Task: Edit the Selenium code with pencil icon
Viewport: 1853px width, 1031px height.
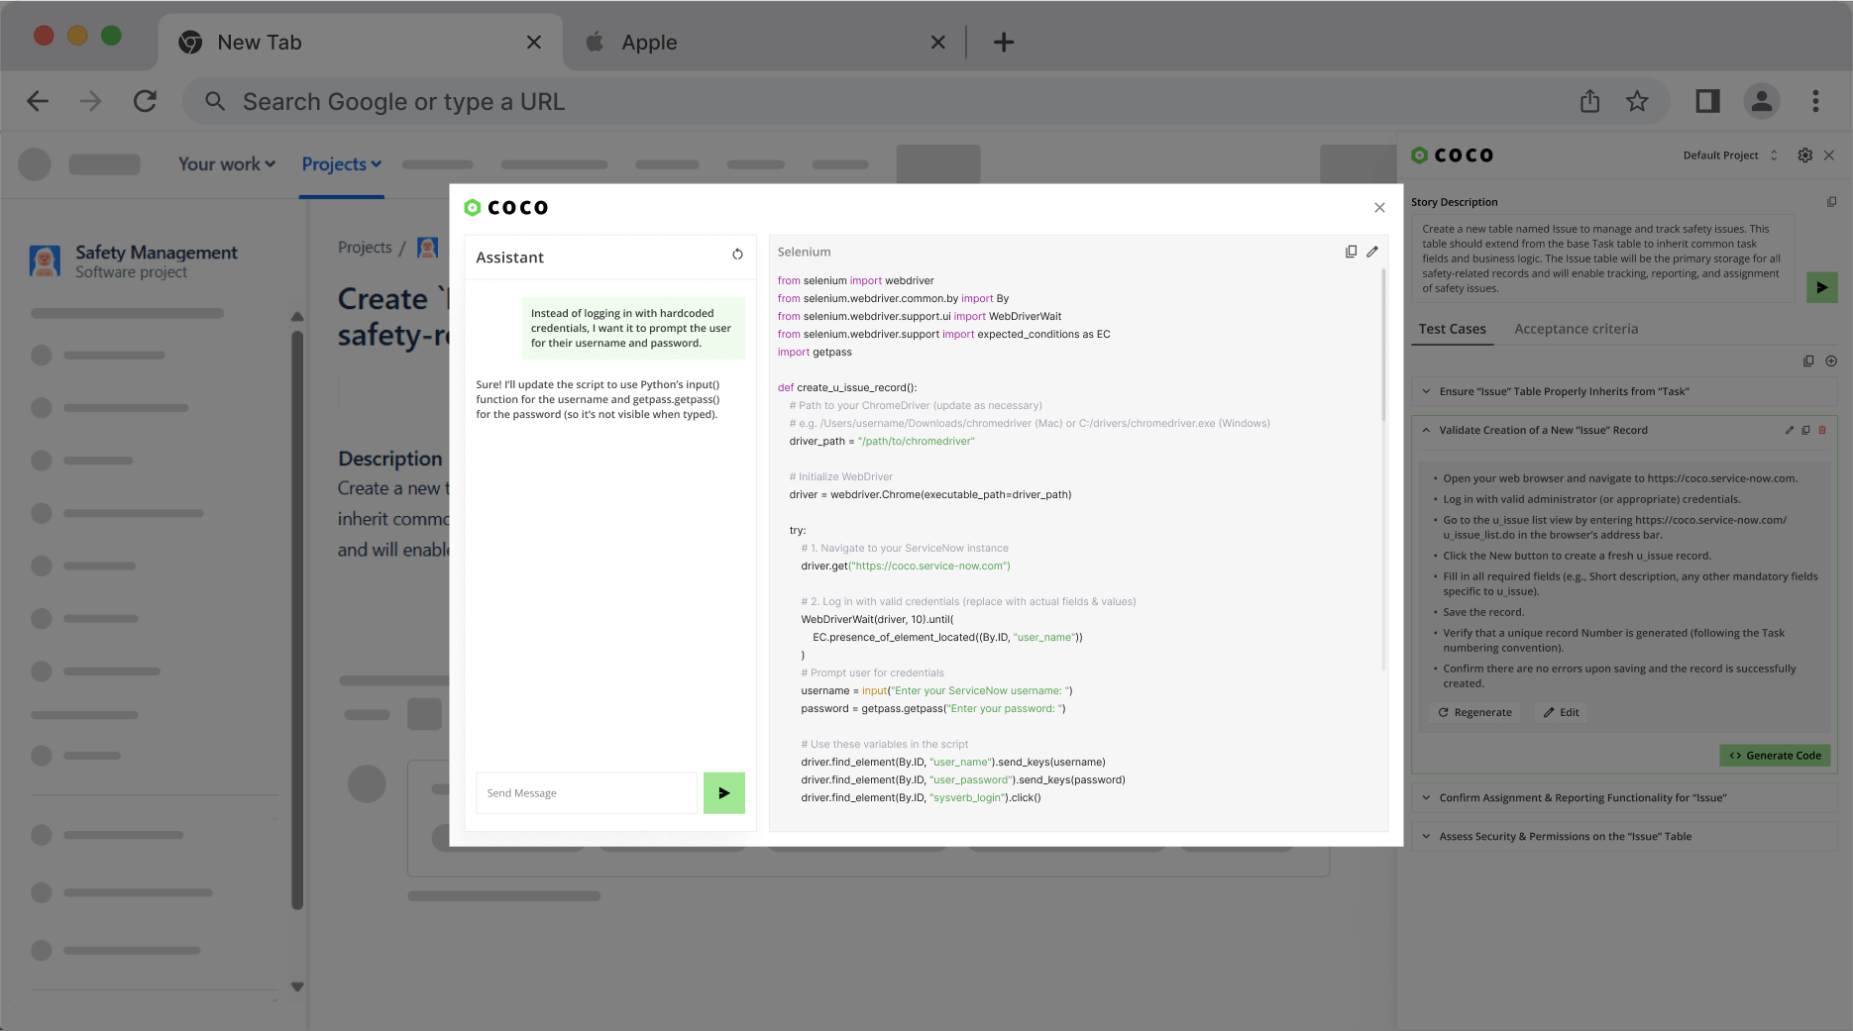Action: pos(1372,252)
